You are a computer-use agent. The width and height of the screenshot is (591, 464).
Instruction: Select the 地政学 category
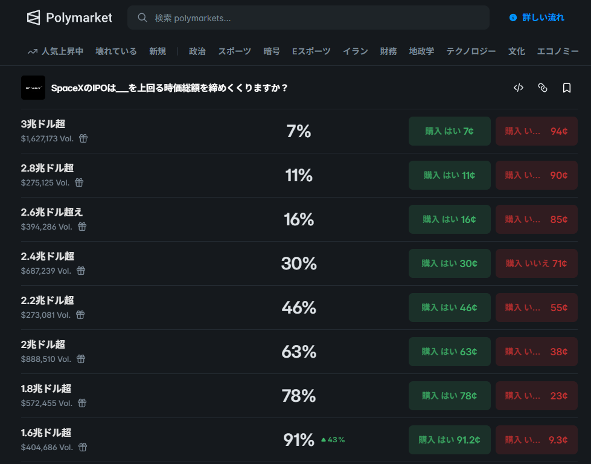point(421,51)
